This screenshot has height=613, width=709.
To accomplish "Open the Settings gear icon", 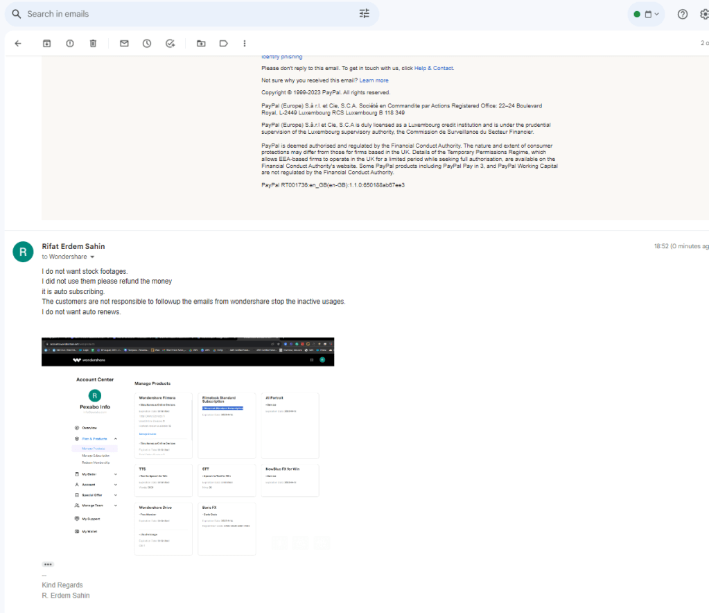I will coord(704,15).
